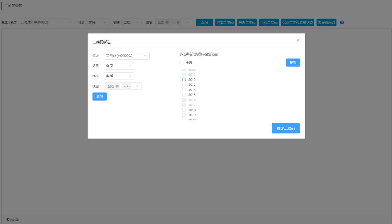Open the 酒店 二号店(H000002) dropdown in the dialog
The image size is (392, 224).
click(126, 56)
